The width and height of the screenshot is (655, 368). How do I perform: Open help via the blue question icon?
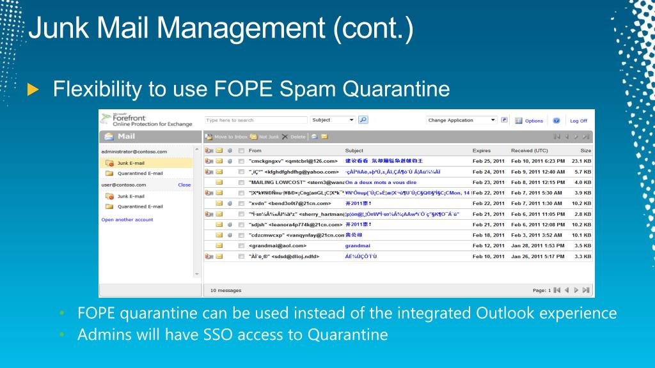click(x=556, y=121)
